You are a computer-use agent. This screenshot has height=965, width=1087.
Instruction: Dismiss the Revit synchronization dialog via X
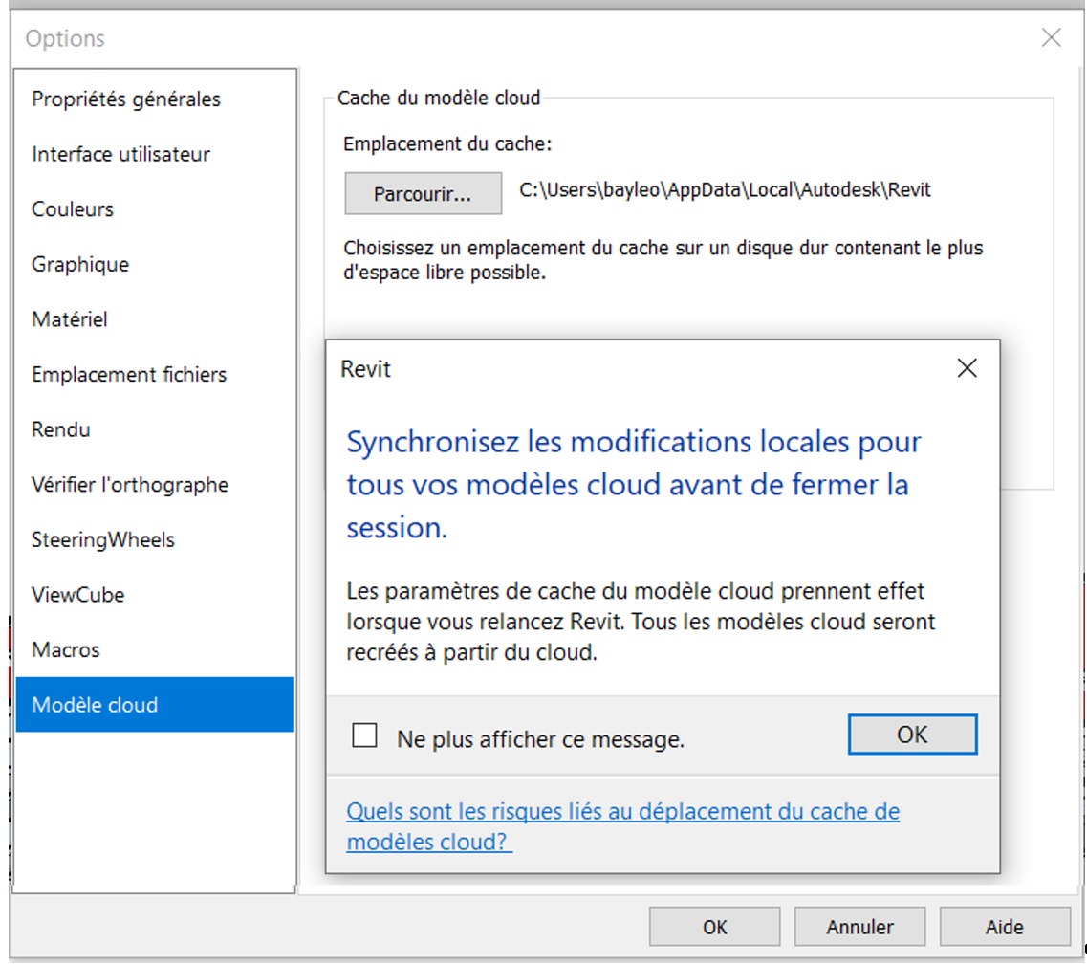point(967,367)
